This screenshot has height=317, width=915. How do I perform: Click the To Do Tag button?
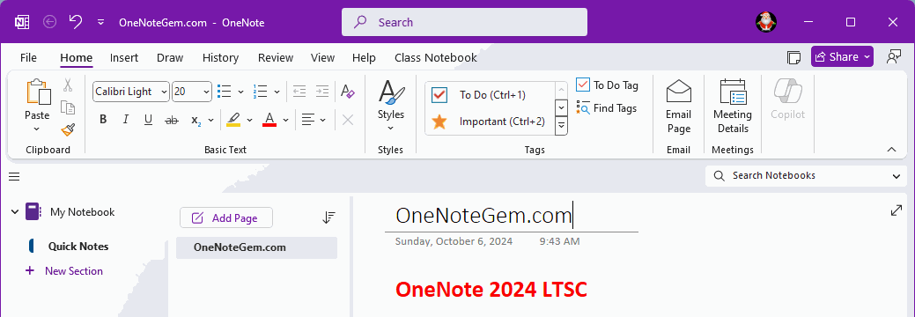607,85
